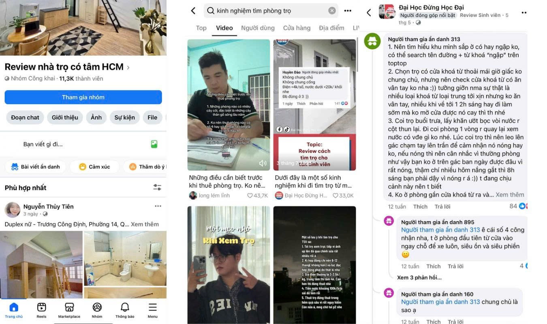The image size is (547, 324).
Task: Clear the search field with X icon
Action: click(x=332, y=11)
